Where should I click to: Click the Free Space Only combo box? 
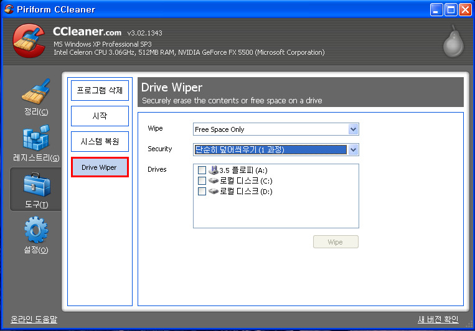point(276,129)
